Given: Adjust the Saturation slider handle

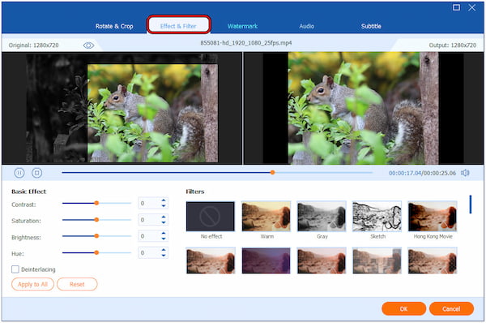Looking at the screenshot, I should pos(96,220).
